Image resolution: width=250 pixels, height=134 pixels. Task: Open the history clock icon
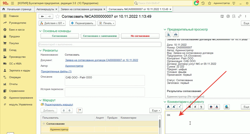(x=203, y=3)
